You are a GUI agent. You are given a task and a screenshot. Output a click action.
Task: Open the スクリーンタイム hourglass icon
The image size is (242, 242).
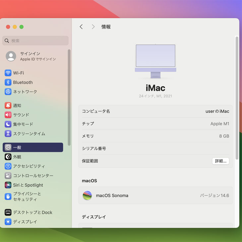click(8, 134)
